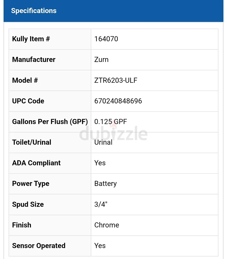Click the Kully Item # label
Image resolution: width=227 pixels, height=259 pixels.
31,39
